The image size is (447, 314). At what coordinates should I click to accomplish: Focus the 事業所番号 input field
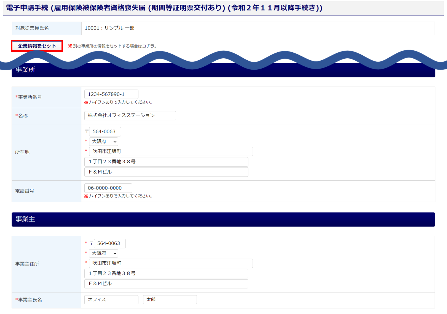(x=111, y=94)
